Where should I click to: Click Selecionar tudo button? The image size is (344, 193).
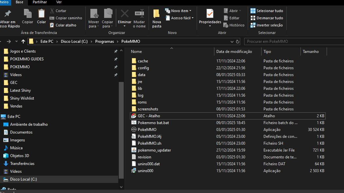pos(267,11)
